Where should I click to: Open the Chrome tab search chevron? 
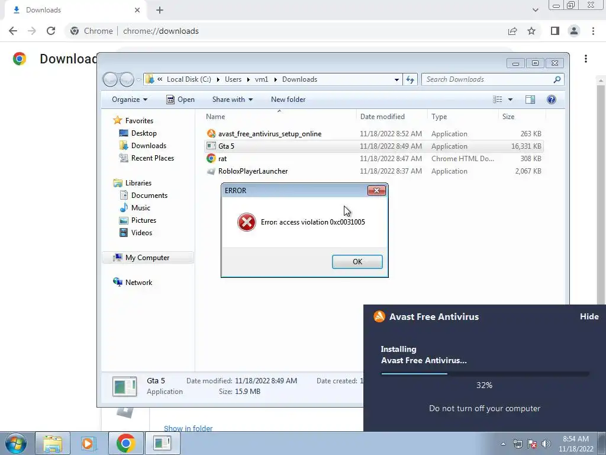tap(535, 10)
